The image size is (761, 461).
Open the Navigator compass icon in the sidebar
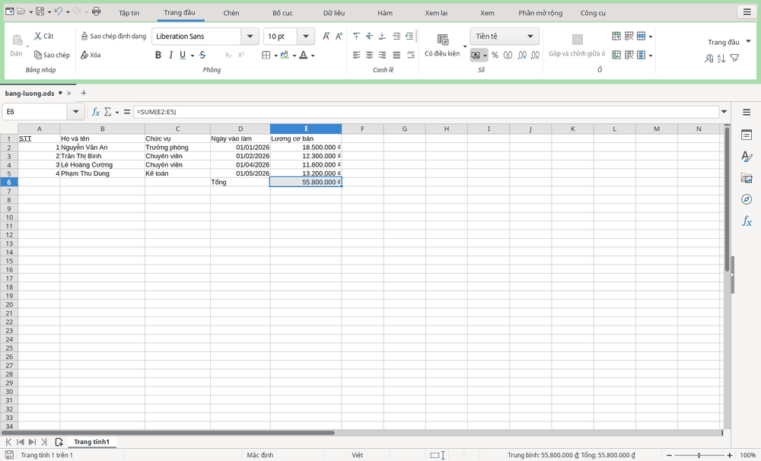click(x=747, y=199)
